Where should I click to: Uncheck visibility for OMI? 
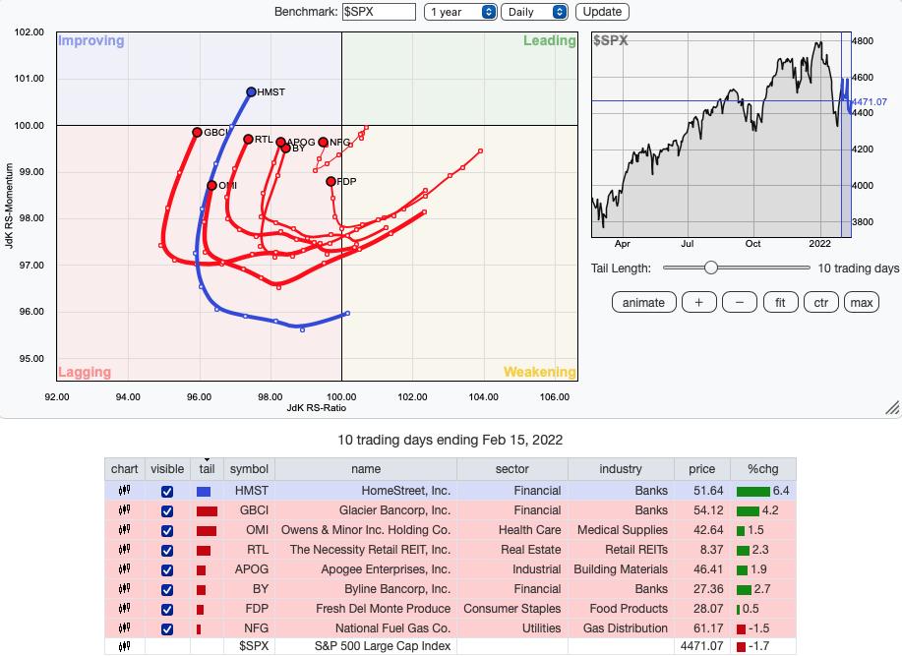(x=167, y=531)
